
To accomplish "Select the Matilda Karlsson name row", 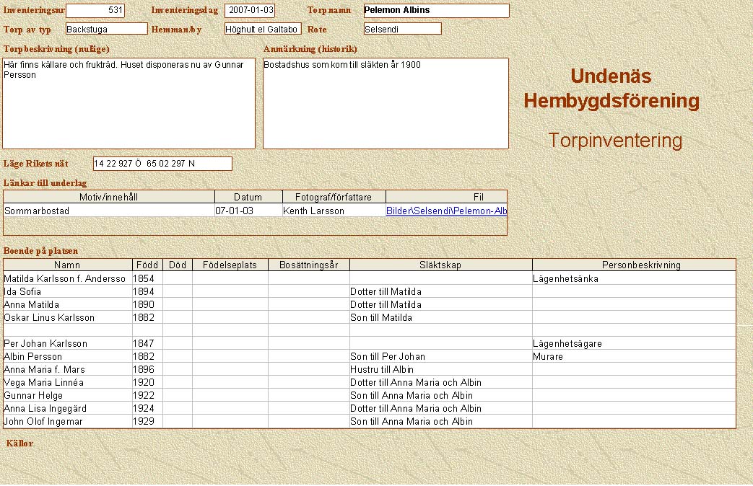I will pyautogui.click(x=67, y=278).
